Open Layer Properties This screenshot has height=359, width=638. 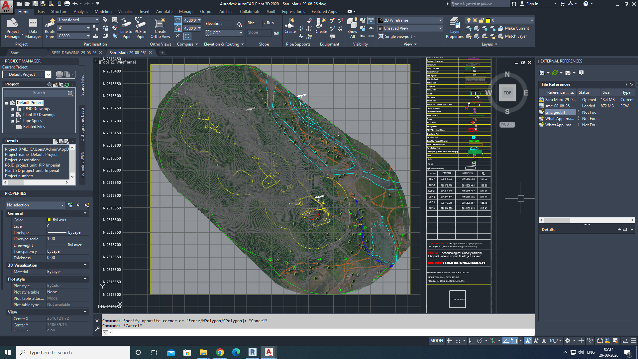455,28
